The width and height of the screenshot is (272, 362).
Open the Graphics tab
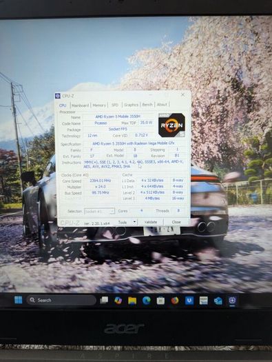(x=131, y=105)
